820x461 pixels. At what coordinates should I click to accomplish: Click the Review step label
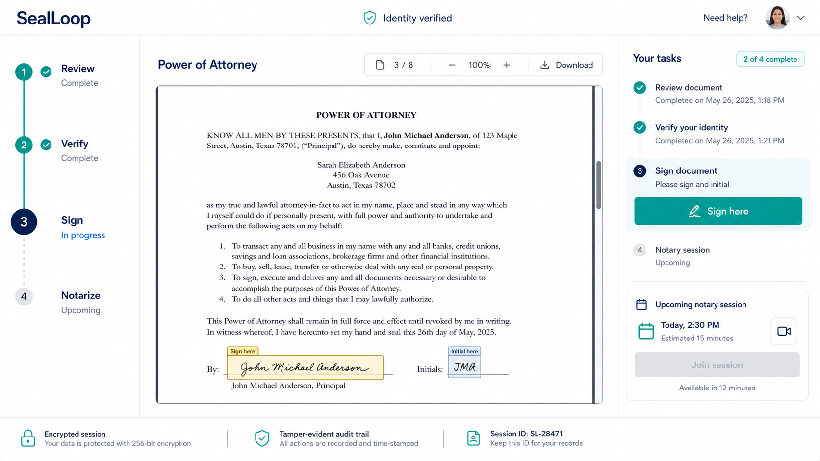pos(77,69)
